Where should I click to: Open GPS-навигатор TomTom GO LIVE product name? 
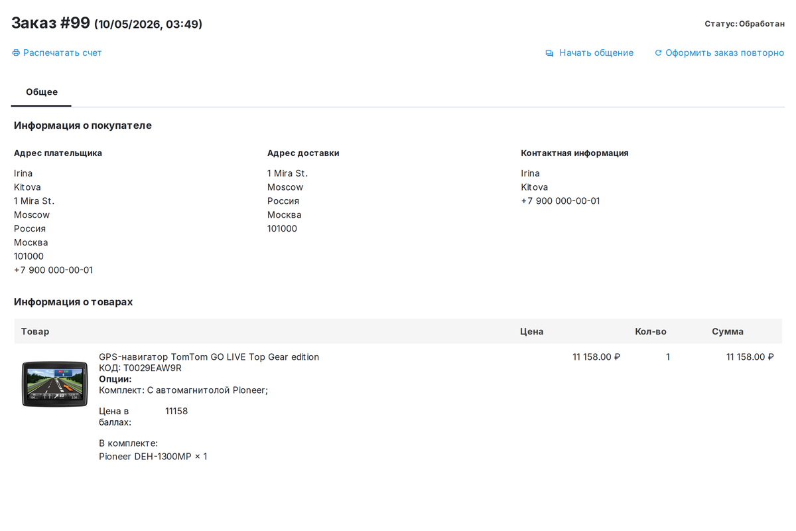209,357
